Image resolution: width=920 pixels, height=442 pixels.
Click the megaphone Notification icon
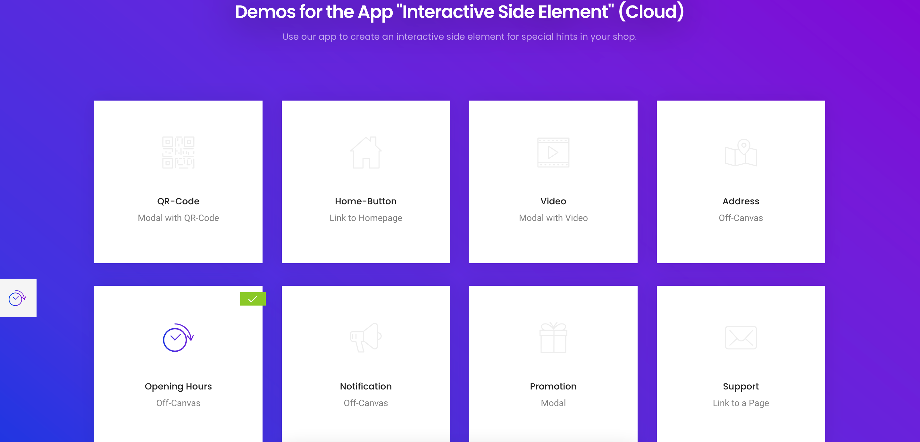(366, 338)
